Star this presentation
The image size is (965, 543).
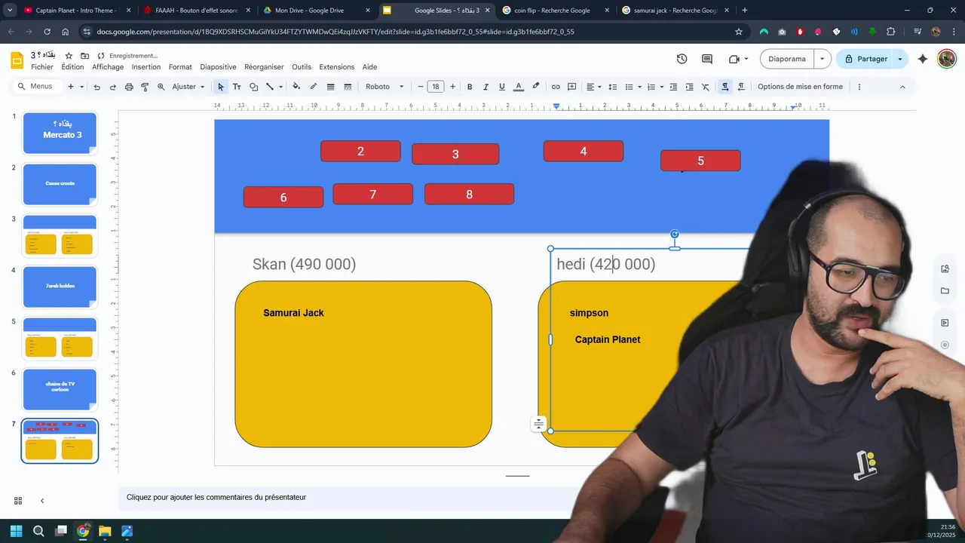point(69,56)
